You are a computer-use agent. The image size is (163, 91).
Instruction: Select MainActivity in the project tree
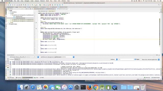coord(19,16)
